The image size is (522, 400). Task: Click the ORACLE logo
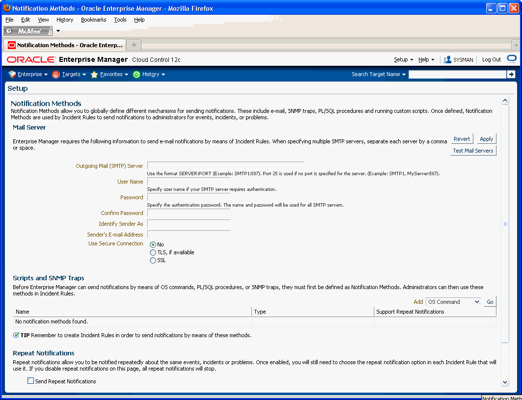(30, 59)
